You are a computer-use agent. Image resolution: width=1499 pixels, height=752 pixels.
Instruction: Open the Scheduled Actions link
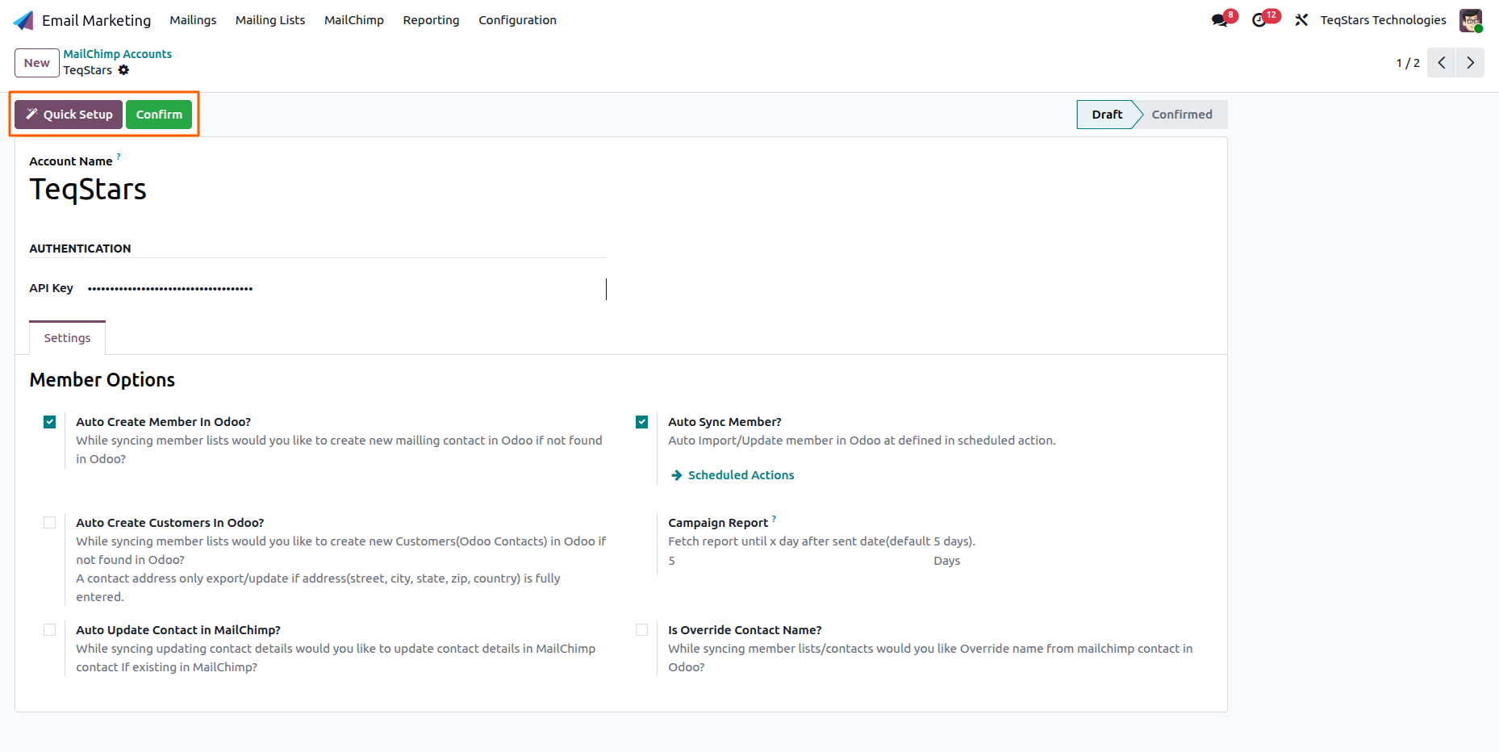click(x=733, y=475)
